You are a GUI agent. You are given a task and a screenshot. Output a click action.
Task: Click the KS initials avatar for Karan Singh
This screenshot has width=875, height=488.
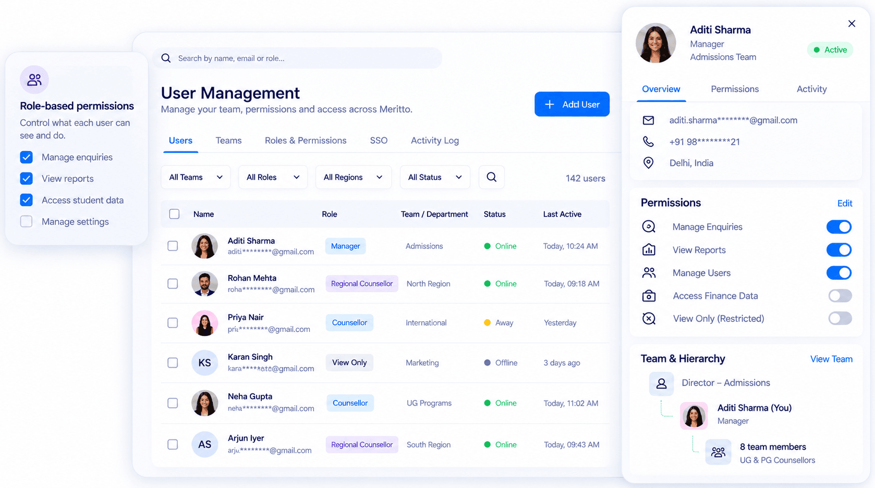click(x=204, y=362)
